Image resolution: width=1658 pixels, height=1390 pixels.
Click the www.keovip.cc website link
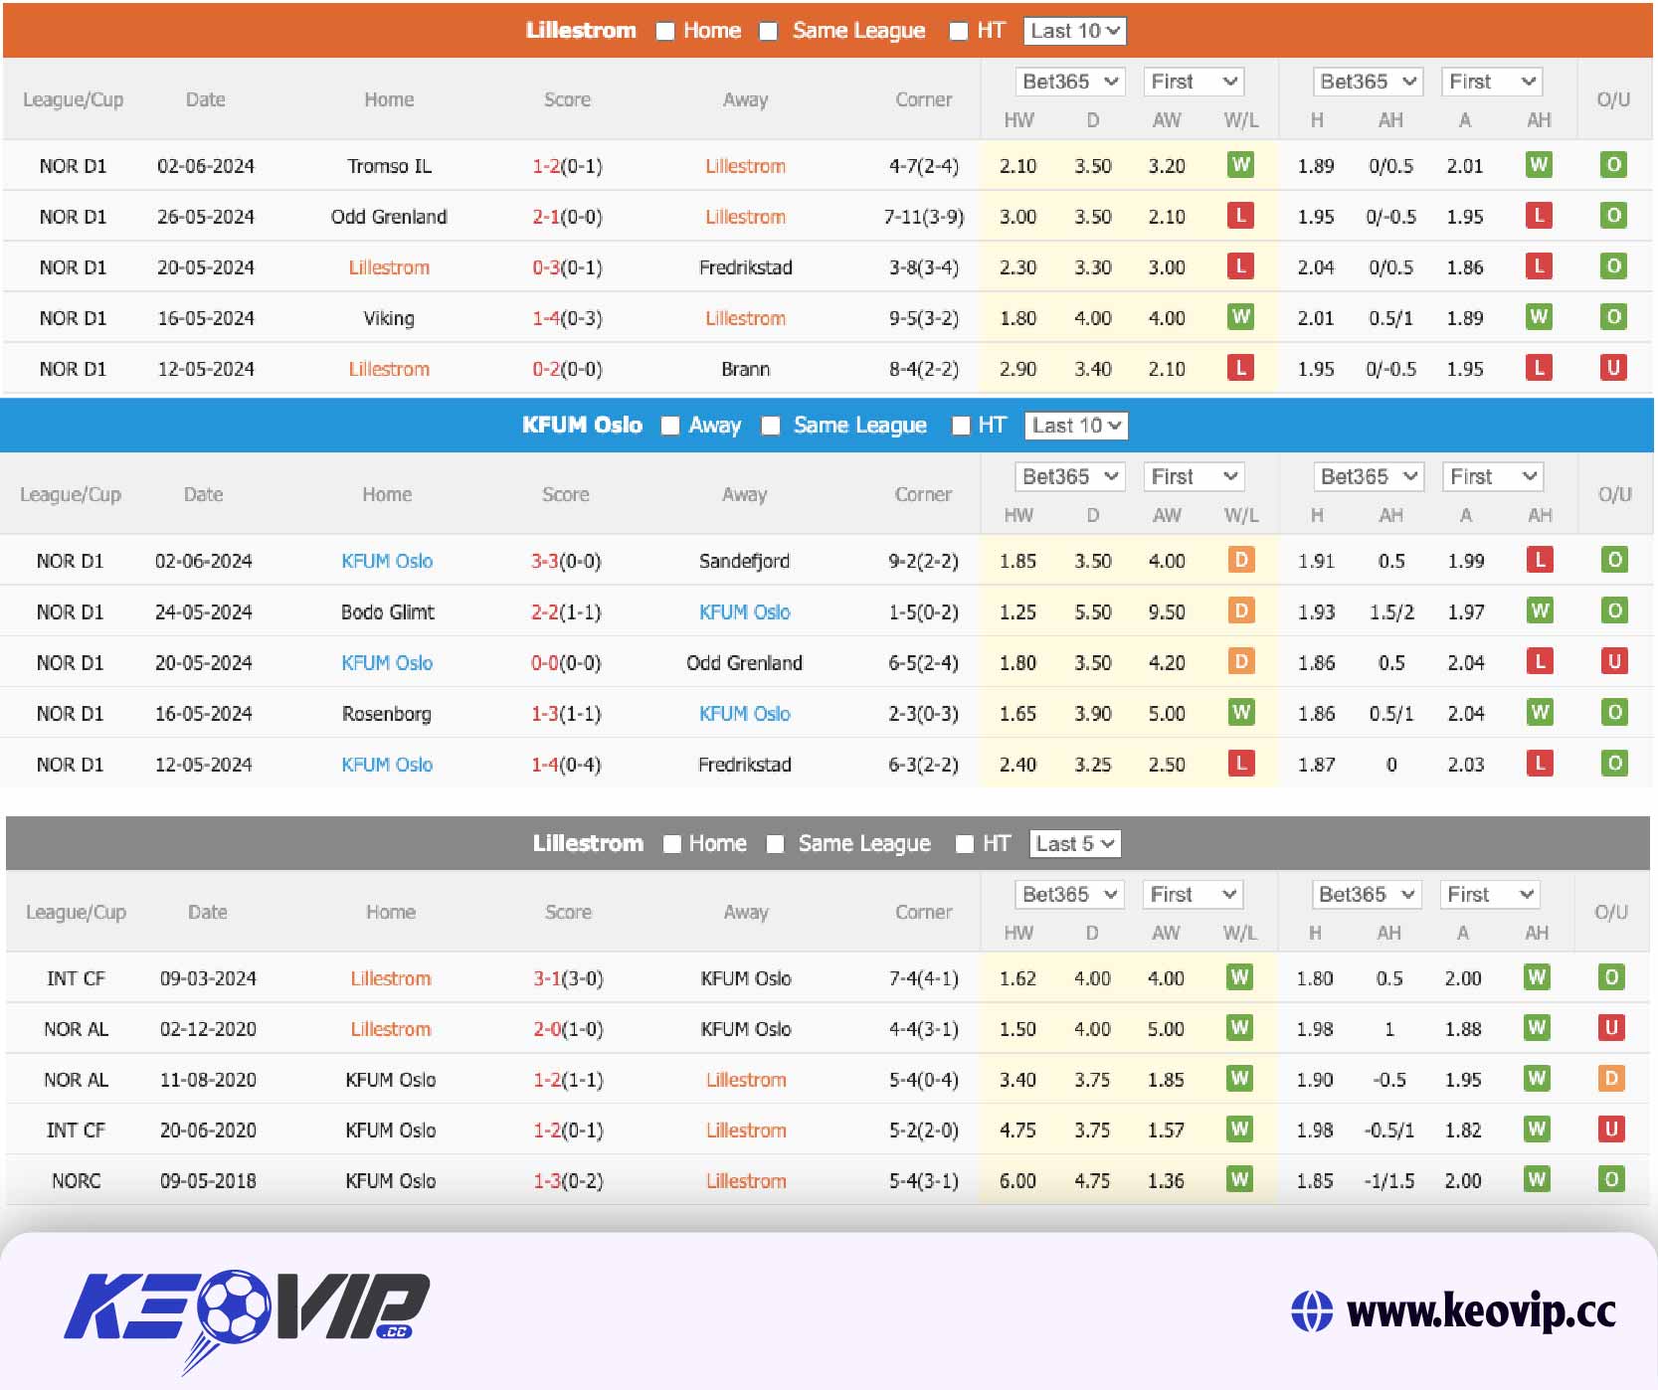coord(1480,1311)
